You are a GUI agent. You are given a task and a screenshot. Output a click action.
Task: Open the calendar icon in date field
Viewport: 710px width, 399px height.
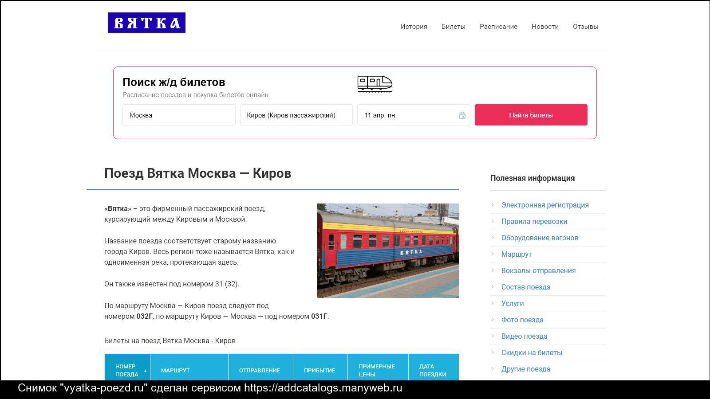tap(462, 115)
